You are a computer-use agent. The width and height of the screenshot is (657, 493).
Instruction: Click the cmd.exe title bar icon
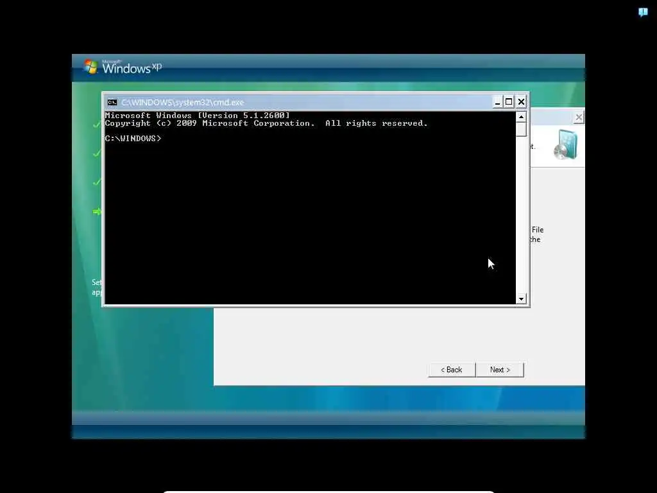(x=112, y=102)
